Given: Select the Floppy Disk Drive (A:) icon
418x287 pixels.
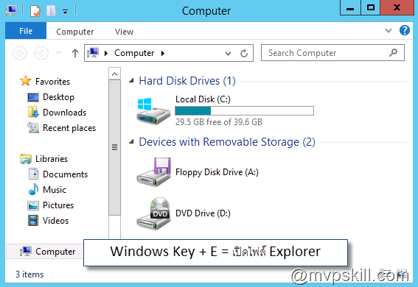Looking at the screenshot, I should pos(153,171).
